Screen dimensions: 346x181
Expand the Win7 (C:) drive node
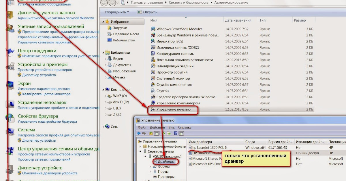tap(106, 96)
